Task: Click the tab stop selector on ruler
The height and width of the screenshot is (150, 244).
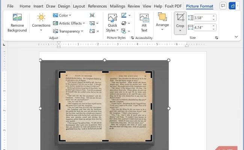Action: pyautogui.click(x=4, y=45)
